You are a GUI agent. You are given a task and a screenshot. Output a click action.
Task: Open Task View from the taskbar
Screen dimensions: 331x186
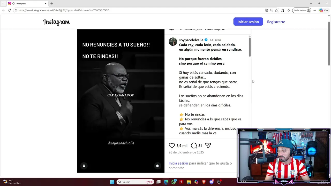(x=159, y=182)
